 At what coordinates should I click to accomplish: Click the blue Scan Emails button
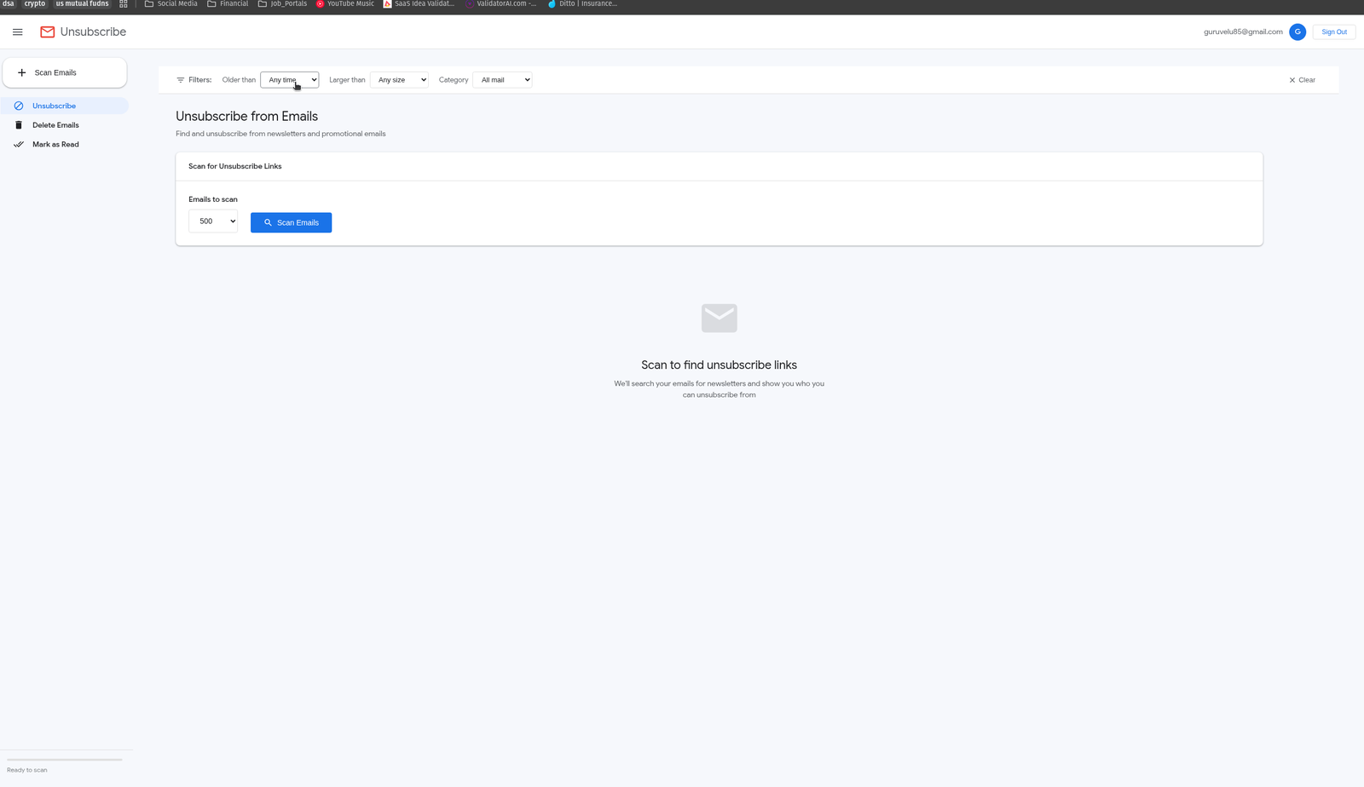(x=291, y=222)
